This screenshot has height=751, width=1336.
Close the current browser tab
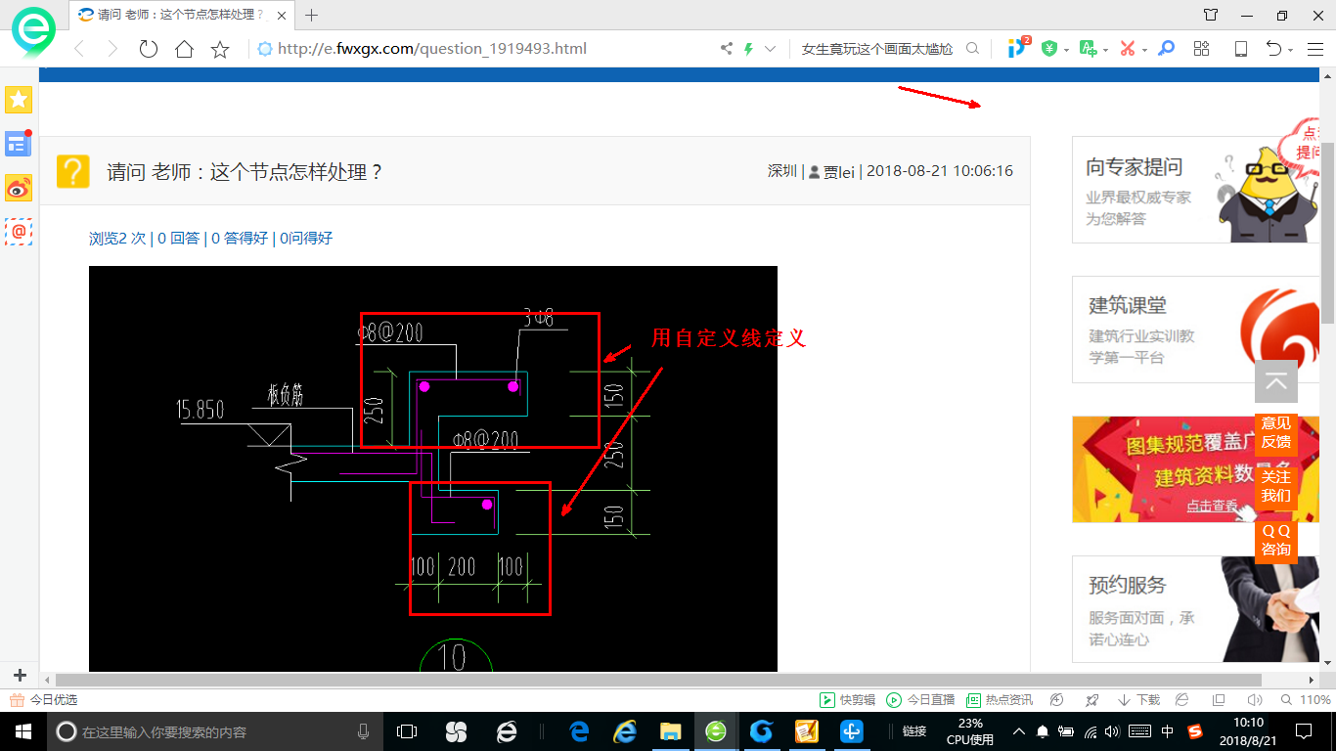[282, 16]
